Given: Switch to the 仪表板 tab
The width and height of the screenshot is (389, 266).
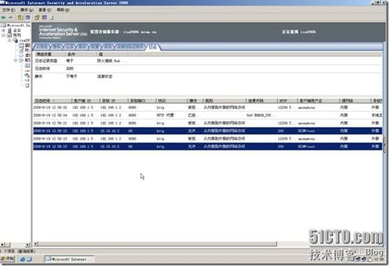Looking at the screenshot, I should [42, 47].
